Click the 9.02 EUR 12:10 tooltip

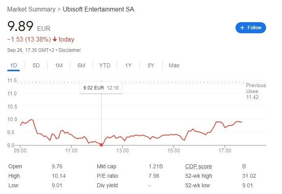101,88
